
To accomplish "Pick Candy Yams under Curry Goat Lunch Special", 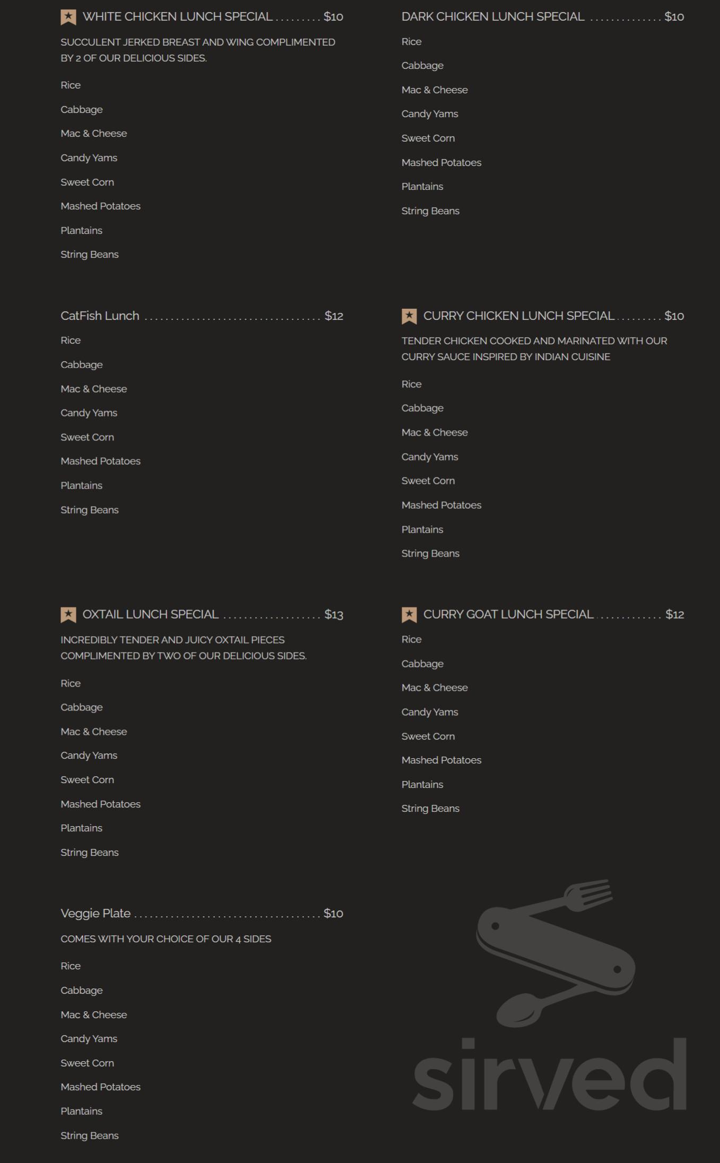I will coord(430,712).
